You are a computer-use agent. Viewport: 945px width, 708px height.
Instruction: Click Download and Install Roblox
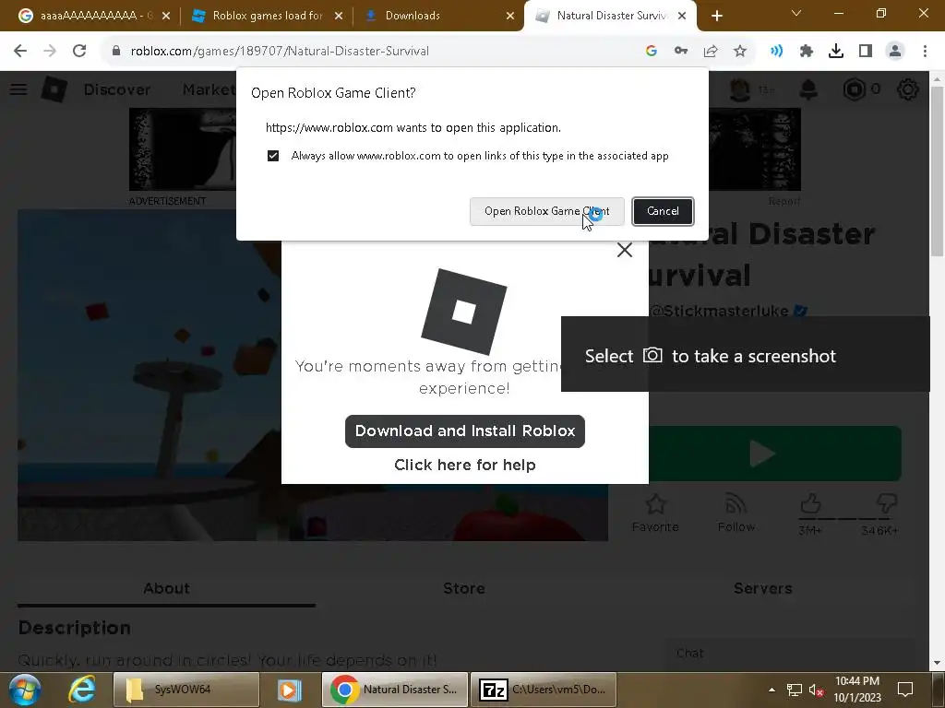[x=465, y=431]
